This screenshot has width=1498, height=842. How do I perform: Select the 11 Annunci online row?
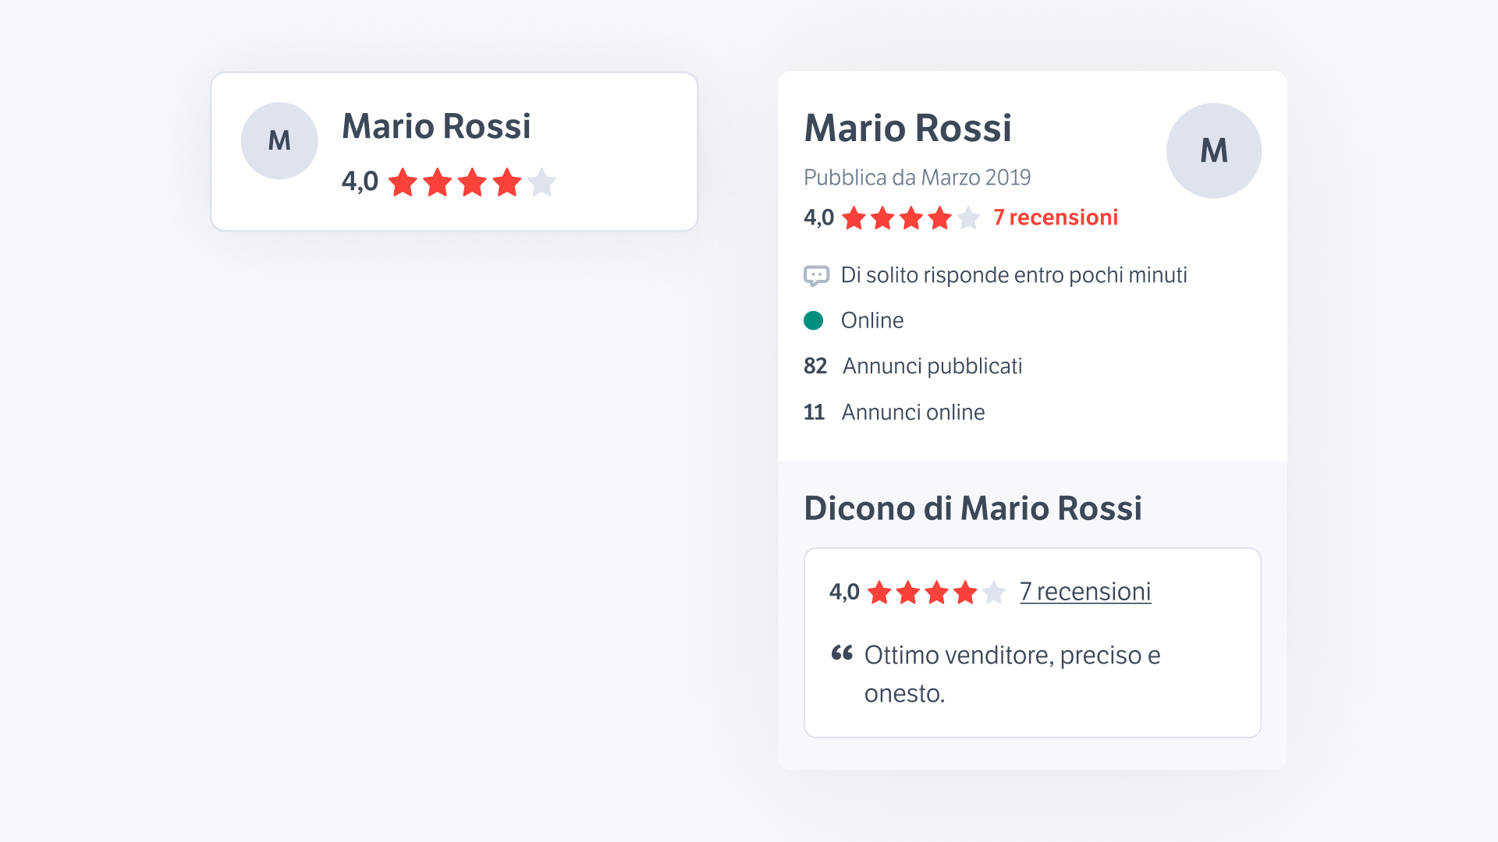(x=894, y=412)
